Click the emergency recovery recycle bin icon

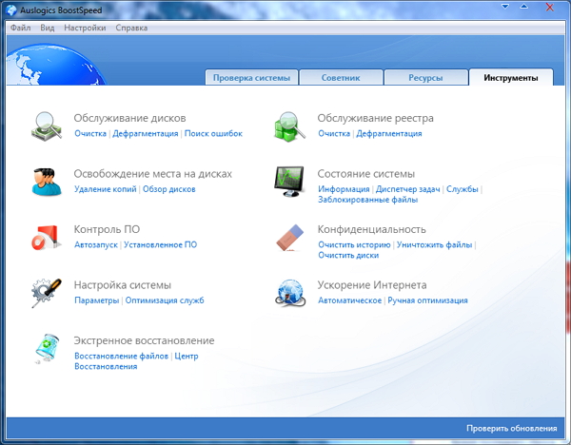pos(47,349)
